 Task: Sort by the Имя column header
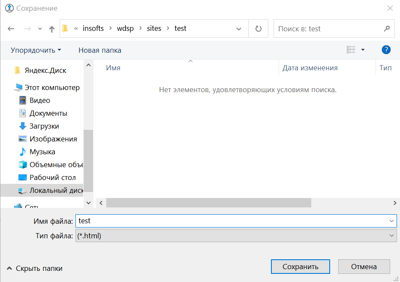coord(113,68)
